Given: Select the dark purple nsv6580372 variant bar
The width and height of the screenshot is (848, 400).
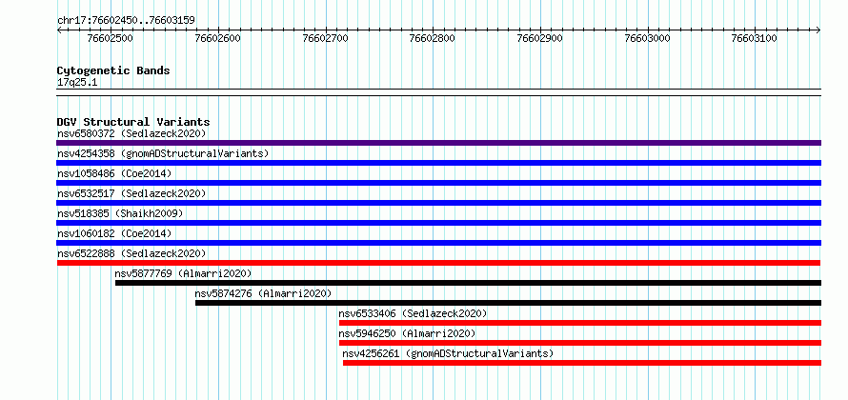Looking at the screenshot, I should pyautogui.click(x=438, y=143).
